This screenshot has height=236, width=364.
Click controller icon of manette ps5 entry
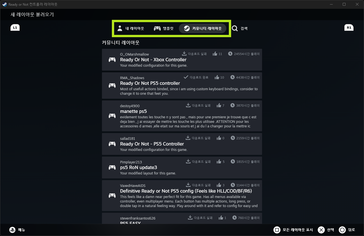click(112, 116)
